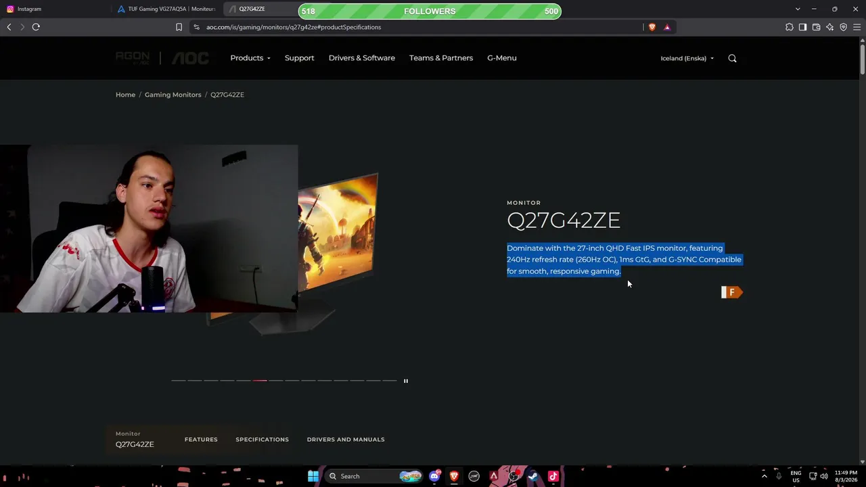Viewport: 866px width, 487px height.
Task: Open the Brave VPN shield icon
Action: click(x=844, y=27)
